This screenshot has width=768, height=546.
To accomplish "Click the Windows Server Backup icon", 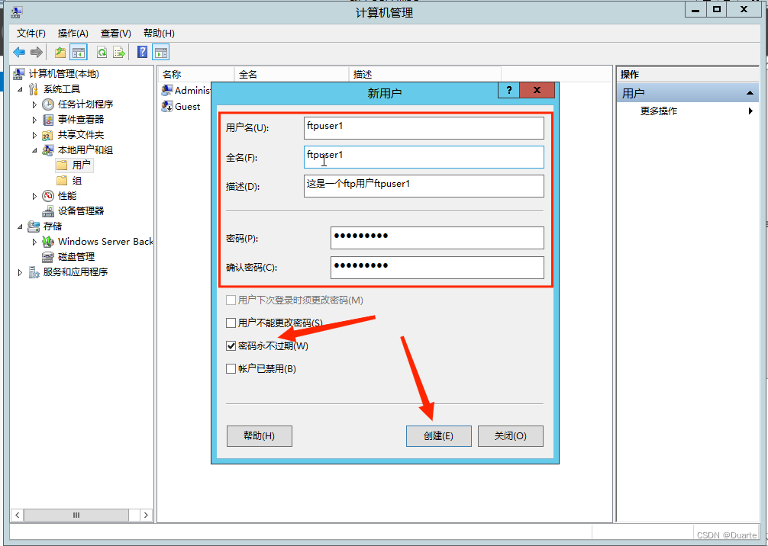I will click(48, 242).
